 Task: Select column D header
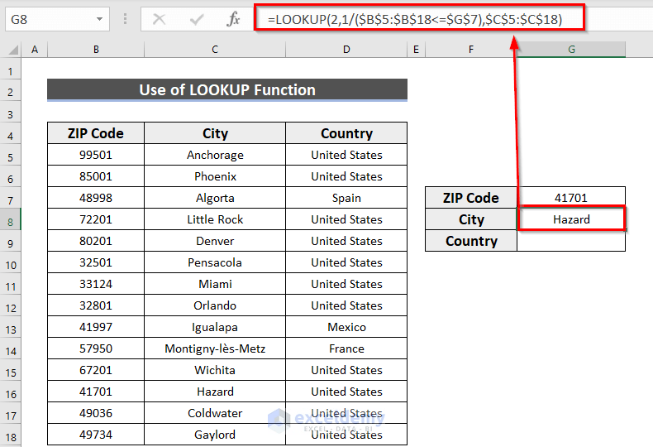tap(346, 50)
